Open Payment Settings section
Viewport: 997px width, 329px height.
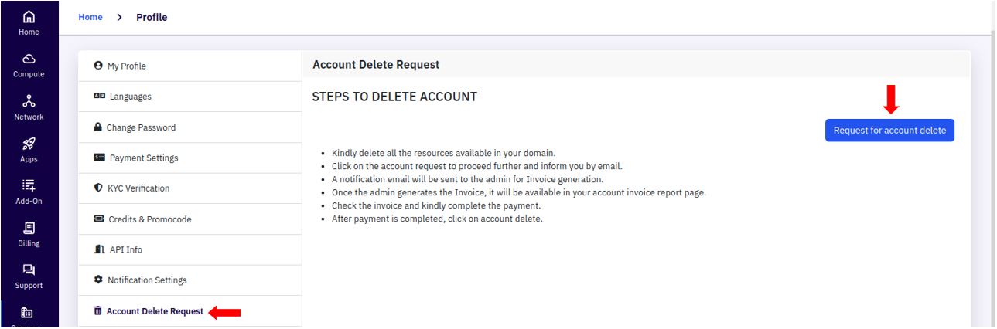[x=190, y=158]
